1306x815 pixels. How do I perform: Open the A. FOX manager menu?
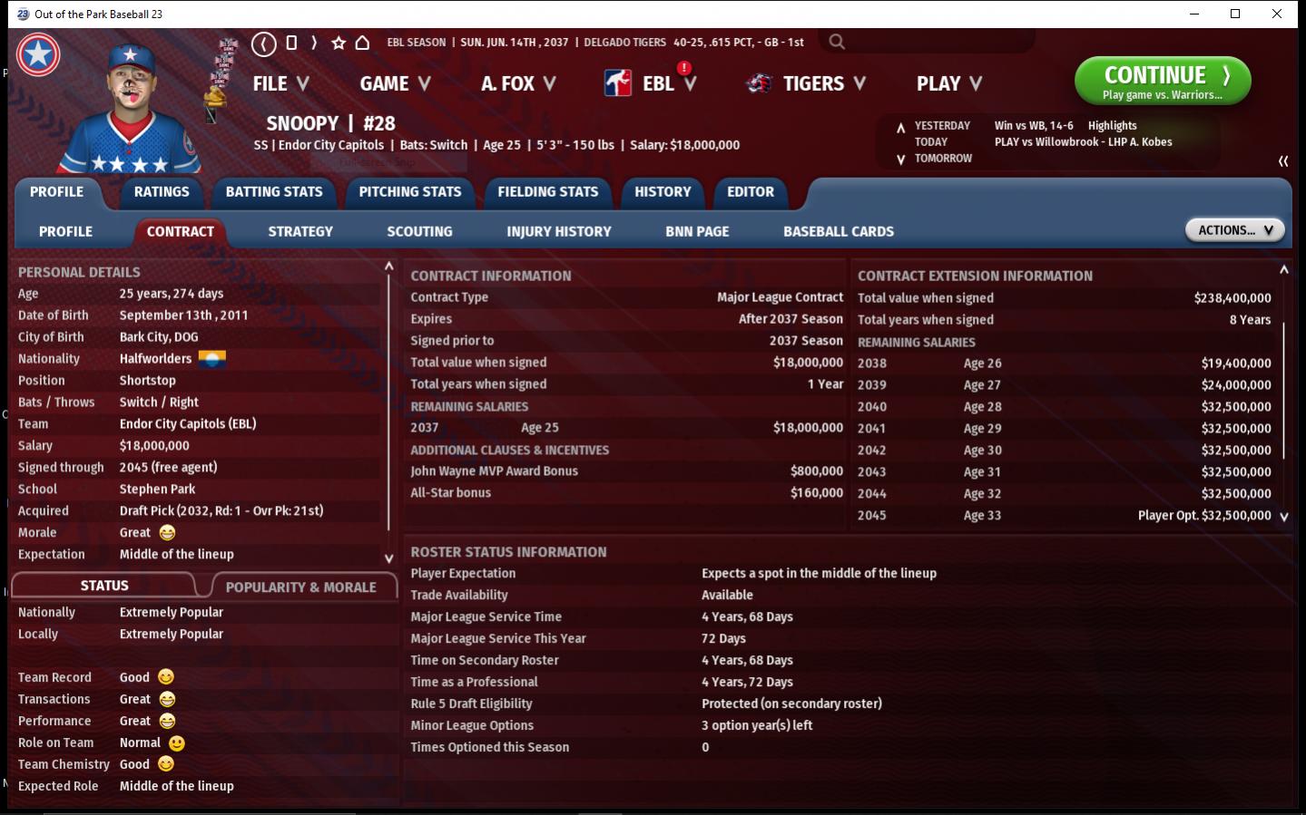tap(518, 83)
